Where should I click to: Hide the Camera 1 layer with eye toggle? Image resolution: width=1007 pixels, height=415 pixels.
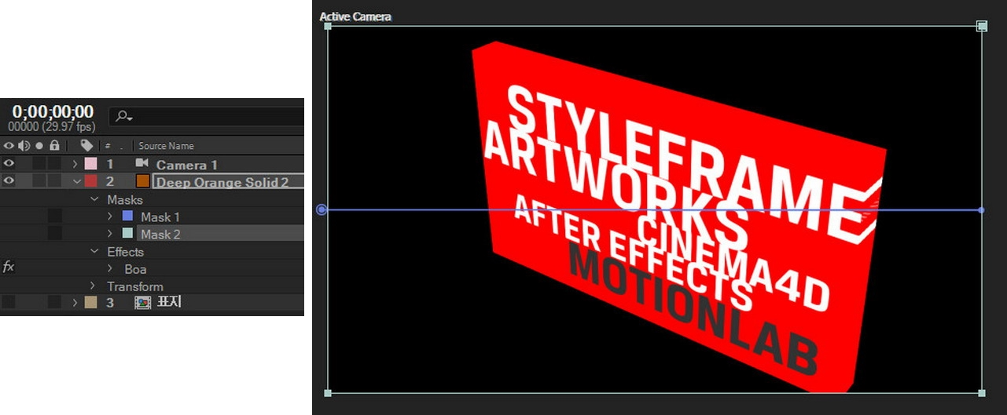pos(9,164)
